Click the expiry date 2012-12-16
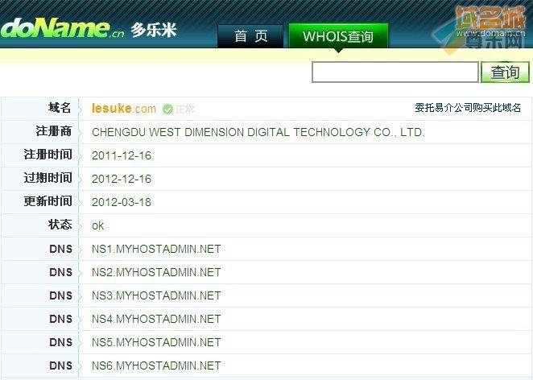533x380 pixels. 122,179
